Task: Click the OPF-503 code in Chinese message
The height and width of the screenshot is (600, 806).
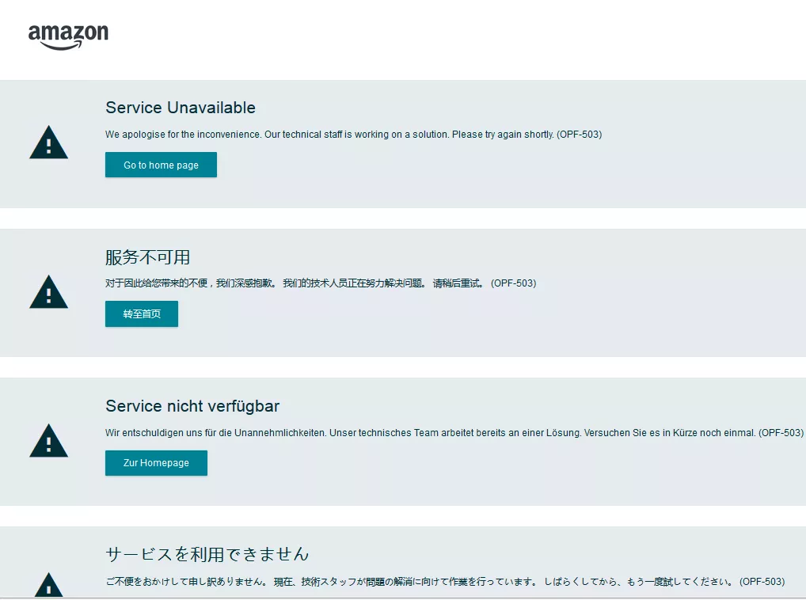Action: pyautogui.click(x=514, y=283)
